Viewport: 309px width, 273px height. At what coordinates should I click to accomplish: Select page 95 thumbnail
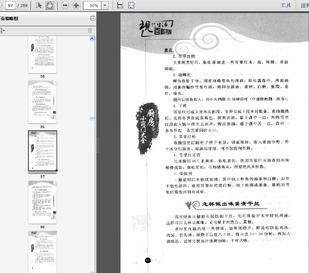[x=42, y=54]
